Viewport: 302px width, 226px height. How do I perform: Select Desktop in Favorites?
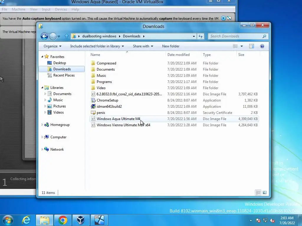tap(60, 63)
